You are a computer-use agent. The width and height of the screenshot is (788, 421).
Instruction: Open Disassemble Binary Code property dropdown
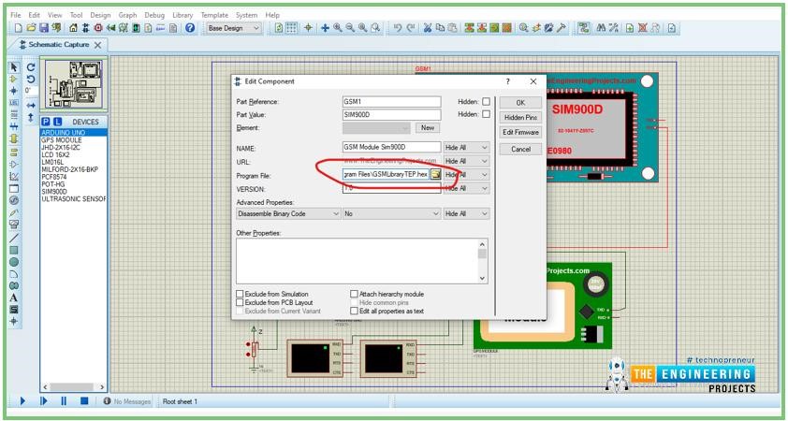coord(288,213)
